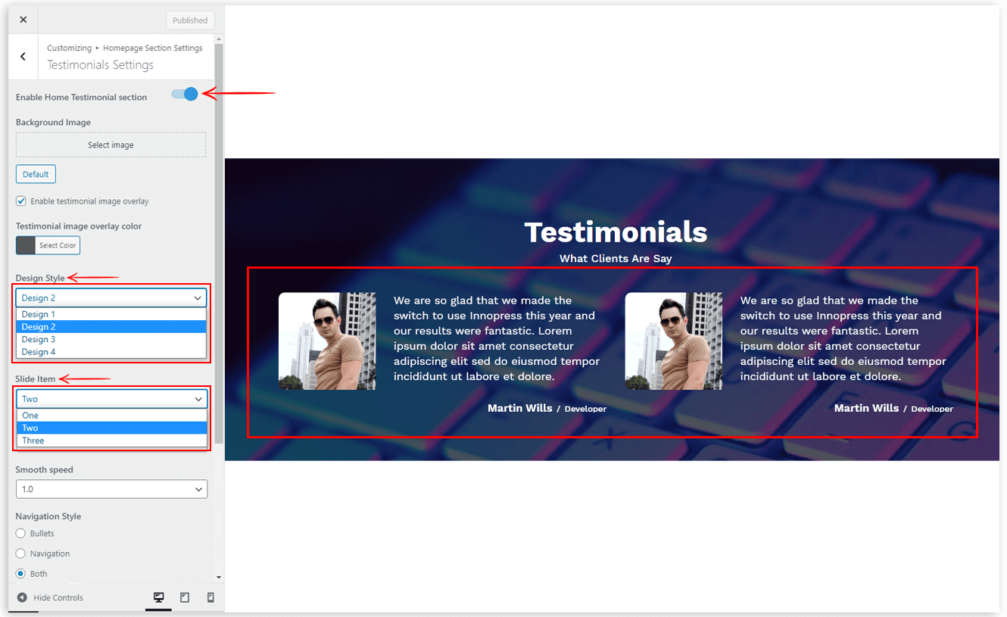The width and height of the screenshot is (1007, 617).
Task: Click 'What Clients Are Say' subtitle
Action: pos(616,259)
